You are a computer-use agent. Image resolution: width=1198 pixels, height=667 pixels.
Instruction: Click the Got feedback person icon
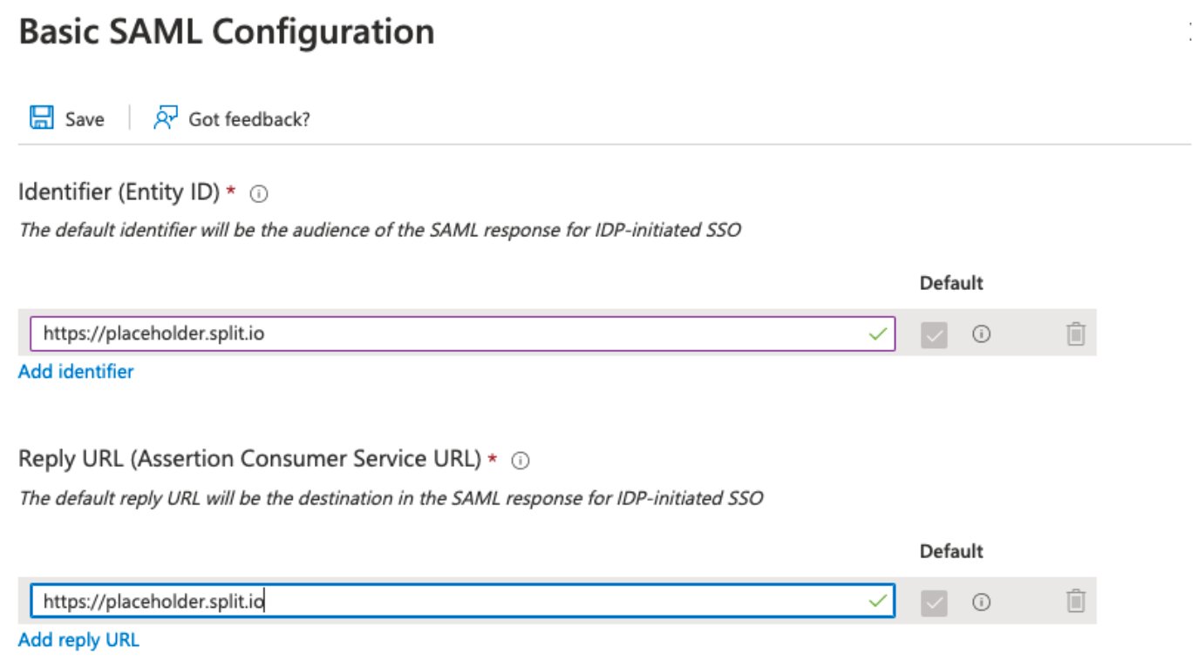(166, 118)
